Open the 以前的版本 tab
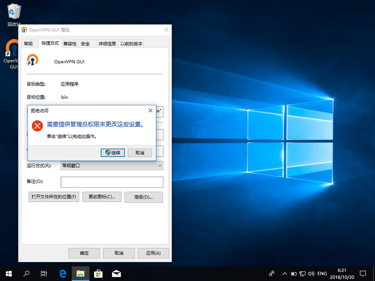 (x=131, y=44)
